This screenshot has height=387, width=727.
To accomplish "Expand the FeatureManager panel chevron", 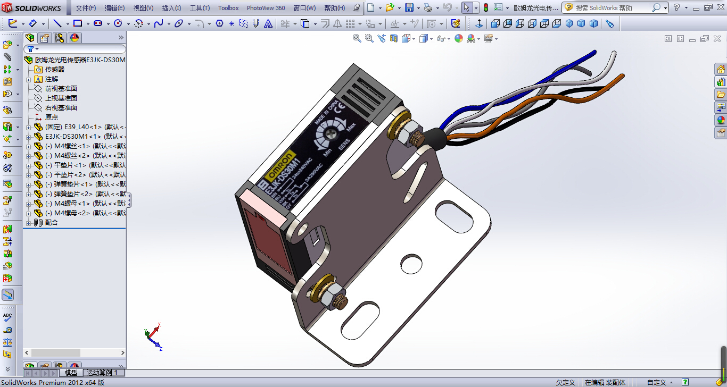I will tap(121, 37).
